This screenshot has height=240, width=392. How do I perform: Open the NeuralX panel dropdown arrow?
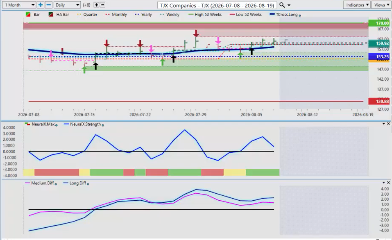click(x=383, y=124)
